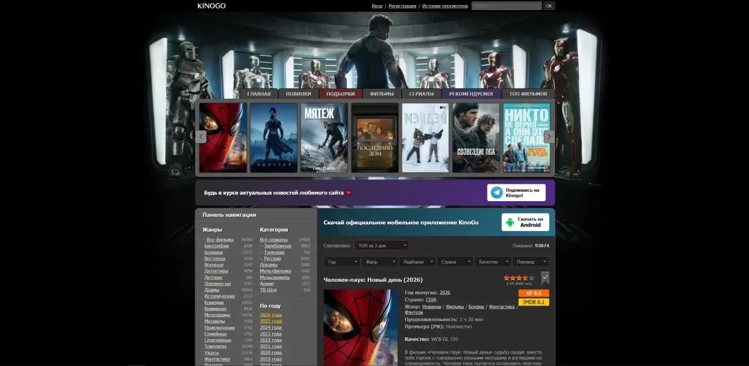The width and height of the screenshot is (749, 366).
Task: Click the 'Регистрация' link
Action: (x=402, y=6)
